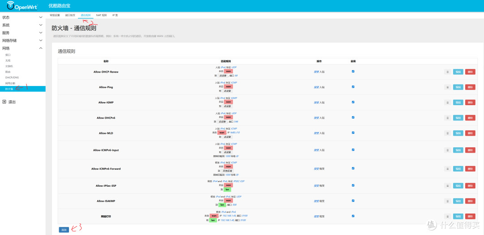The image size is (484, 235).
Task: Open the IP 集 tab
Action: (115, 15)
